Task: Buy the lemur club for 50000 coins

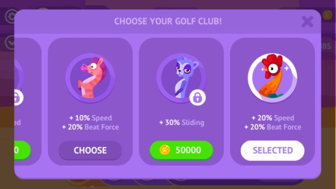Action: [x=181, y=150]
